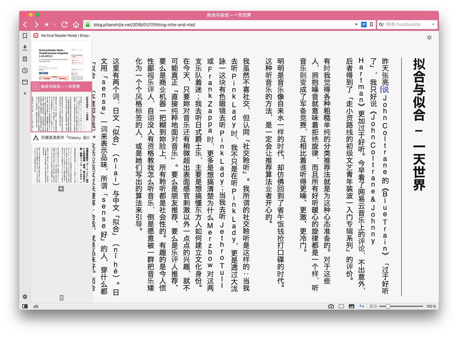Switch to Vertical Reader Mode tab
458x337 pixels.
61,35
